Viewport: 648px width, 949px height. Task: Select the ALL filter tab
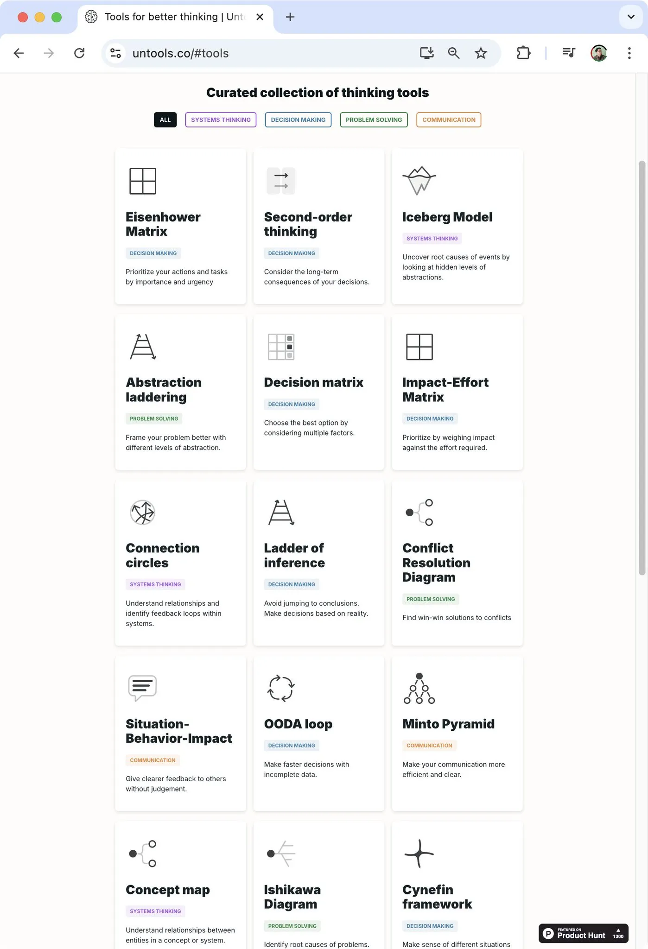(165, 120)
